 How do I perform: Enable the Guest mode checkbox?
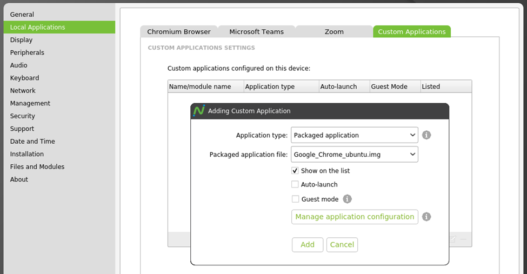coord(295,199)
